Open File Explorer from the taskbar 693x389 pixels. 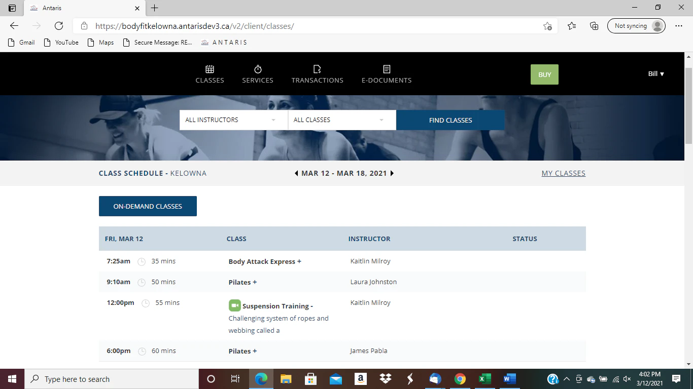pyautogui.click(x=286, y=379)
